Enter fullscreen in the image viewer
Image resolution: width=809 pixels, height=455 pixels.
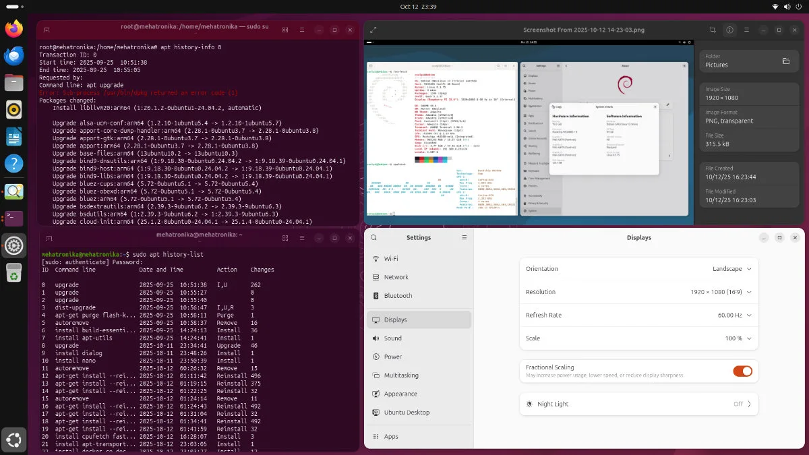(x=373, y=30)
